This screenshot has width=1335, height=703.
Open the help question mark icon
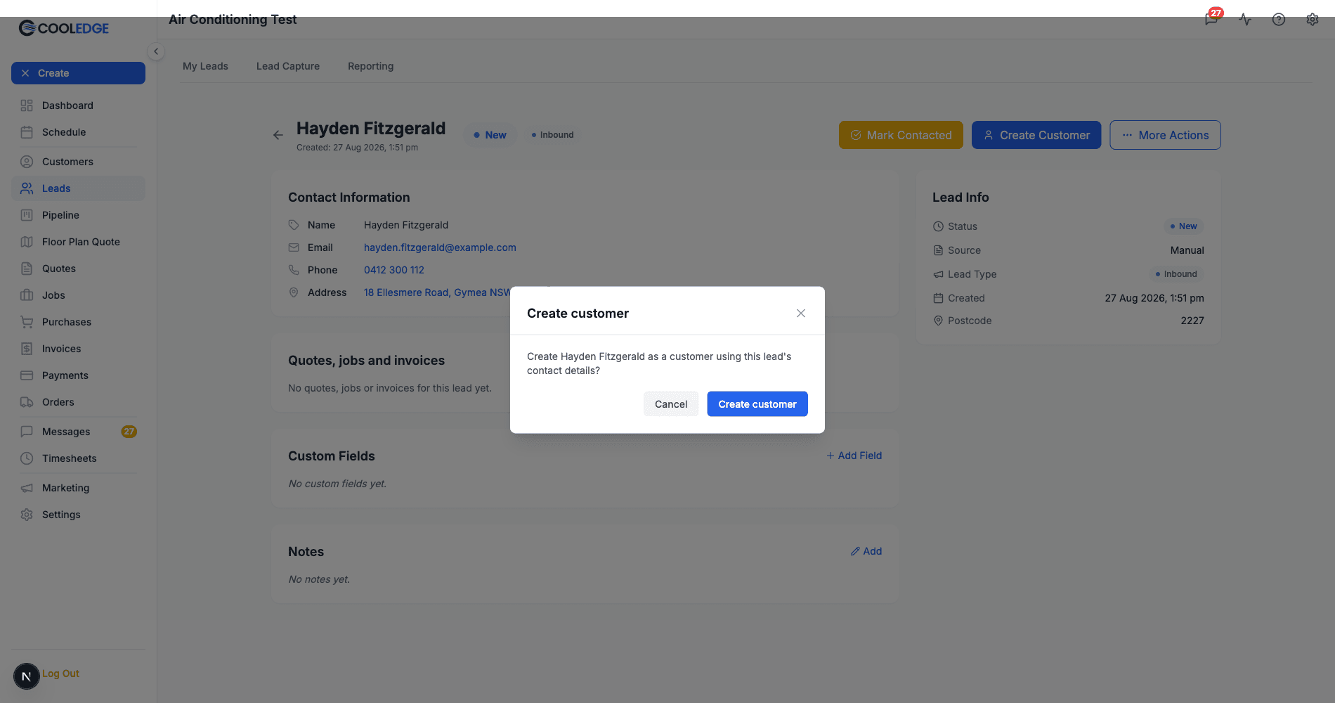pos(1279,20)
